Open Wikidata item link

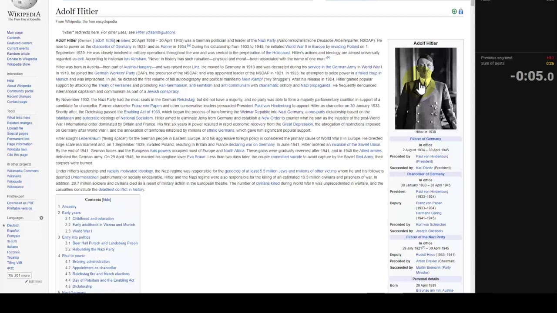click(x=17, y=150)
